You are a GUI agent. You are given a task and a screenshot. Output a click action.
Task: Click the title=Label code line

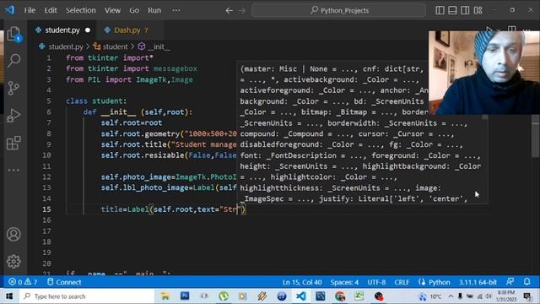click(x=173, y=209)
